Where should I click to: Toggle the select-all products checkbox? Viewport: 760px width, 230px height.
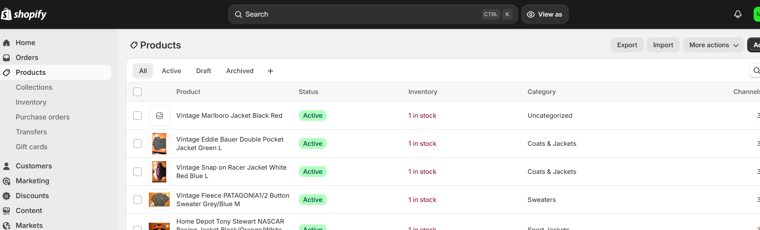tap(137, 92)
